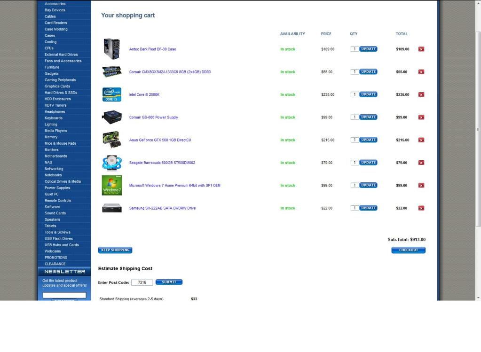This screenshot has width=481, height=352.
Task: Open Intel Core i5 2500K product link
Action: [144, 94]
